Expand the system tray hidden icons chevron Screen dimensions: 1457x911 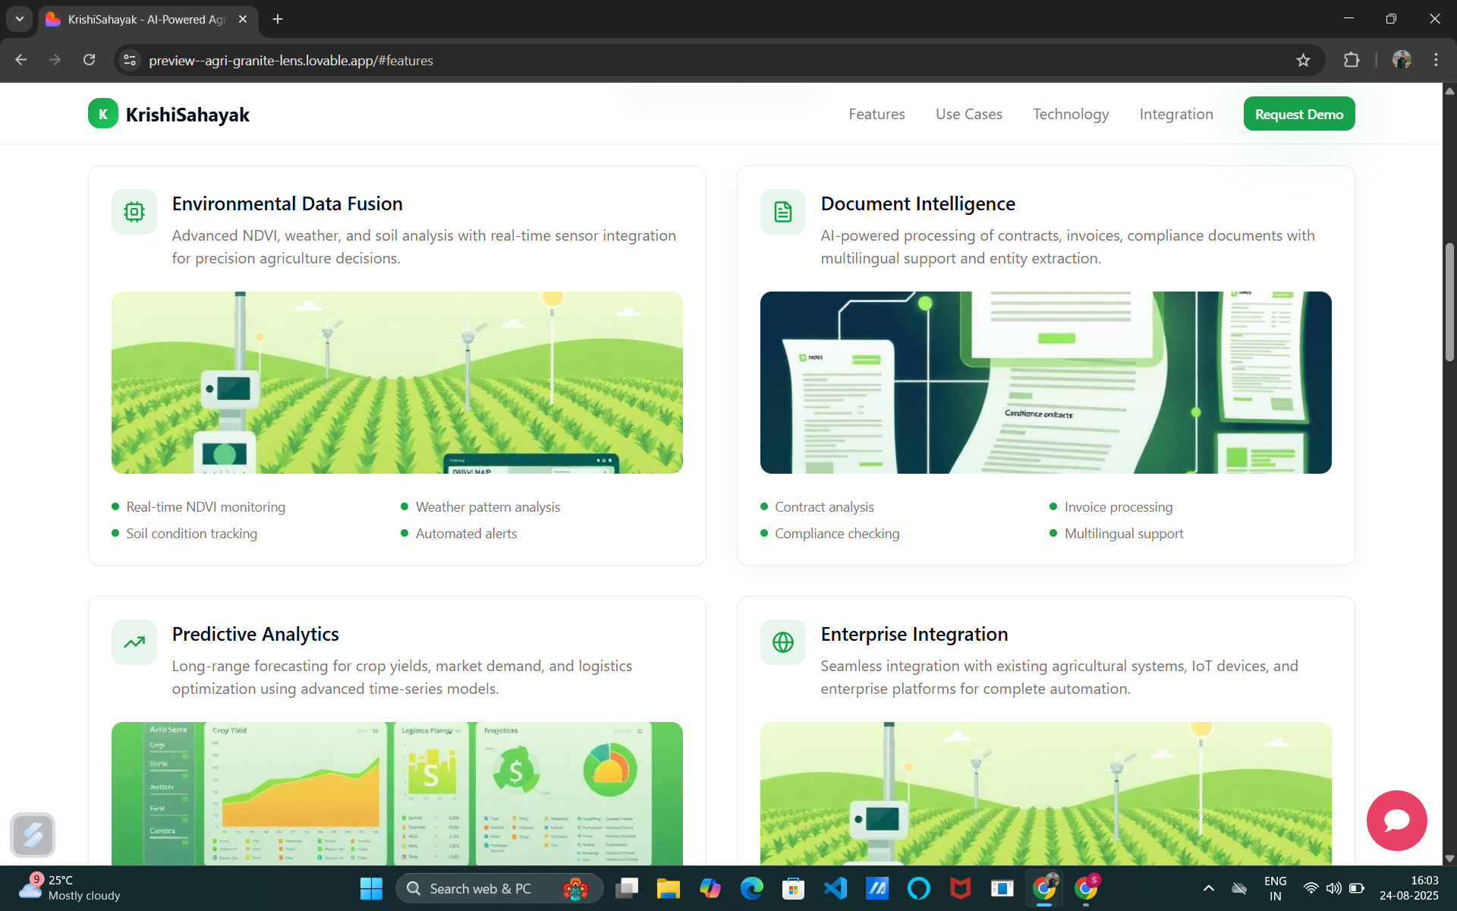(1208, 888)
